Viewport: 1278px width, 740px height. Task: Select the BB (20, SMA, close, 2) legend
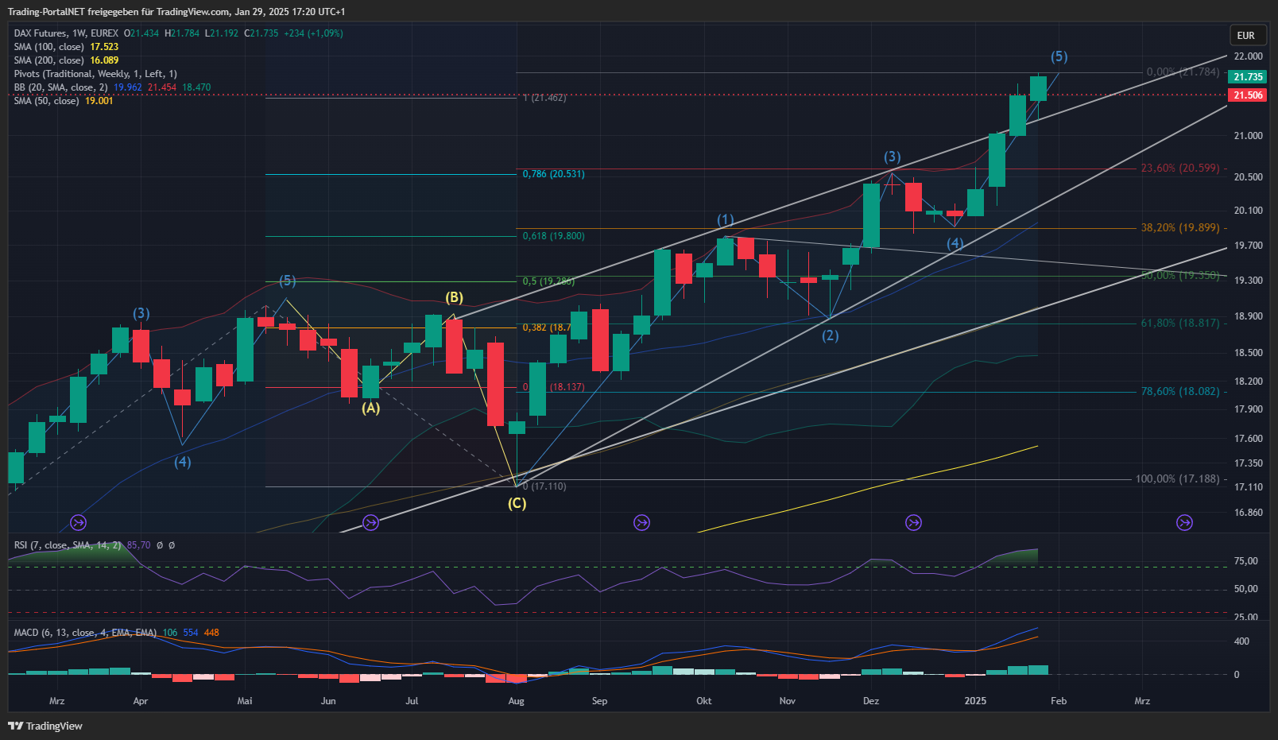coord(60,87)
